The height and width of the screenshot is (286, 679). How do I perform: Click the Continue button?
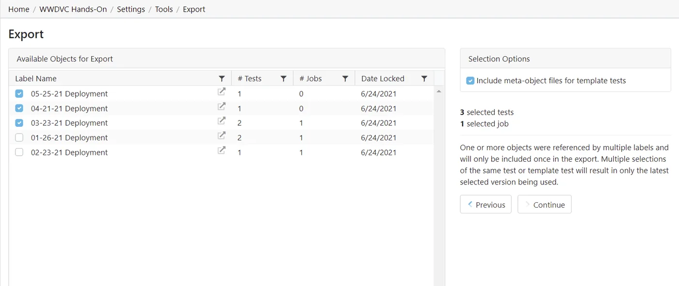click(x=544, y=204)
